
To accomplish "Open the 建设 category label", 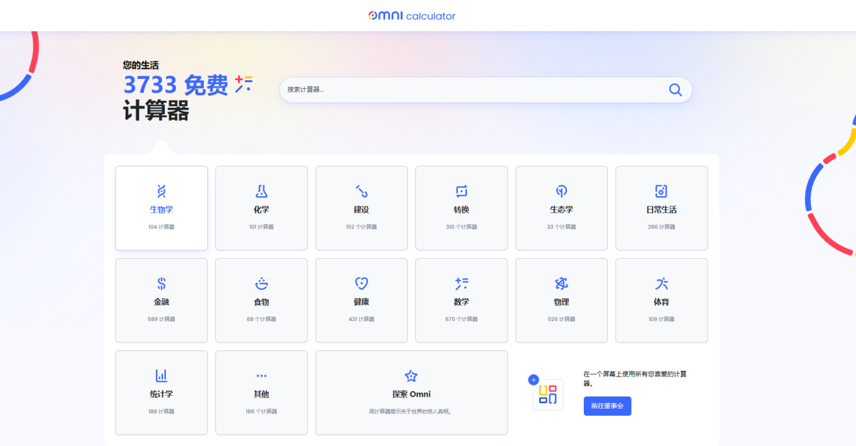I will pyautogui.click(x=361, y=209).
